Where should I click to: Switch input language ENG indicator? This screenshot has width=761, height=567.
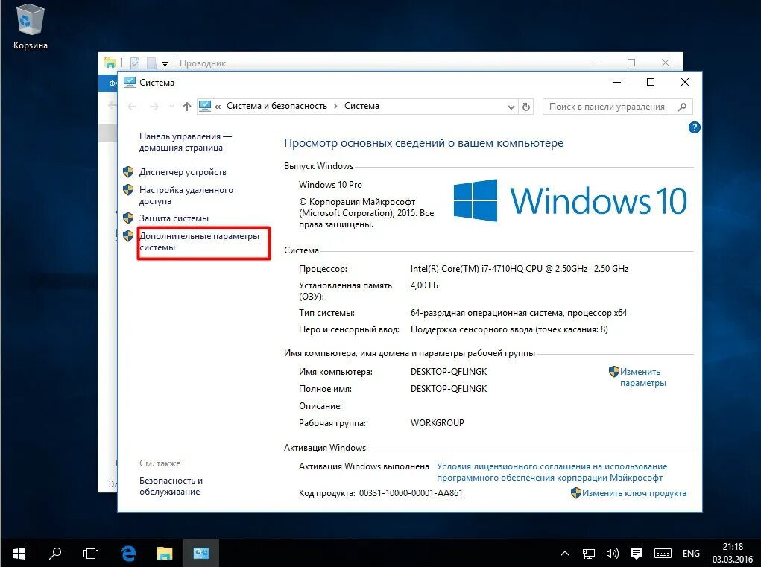pos(691,554)
